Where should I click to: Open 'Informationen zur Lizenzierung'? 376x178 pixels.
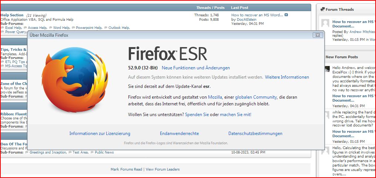tap(100, 133)
